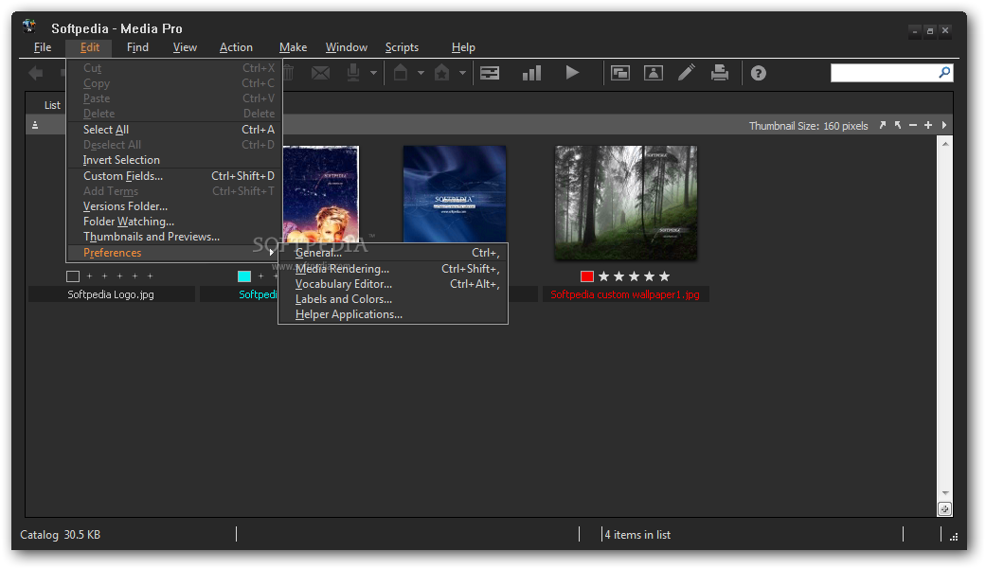Click the overlapping frames Light Table icon
Image resolution: width=986 pixels, height=569 pixels.
point(620,73)
